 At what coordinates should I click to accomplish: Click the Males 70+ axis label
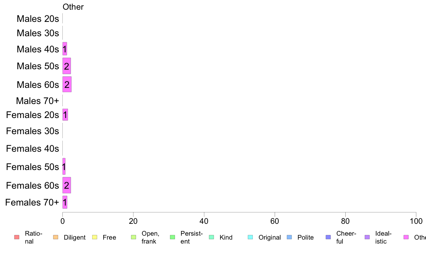pos(38,101)
